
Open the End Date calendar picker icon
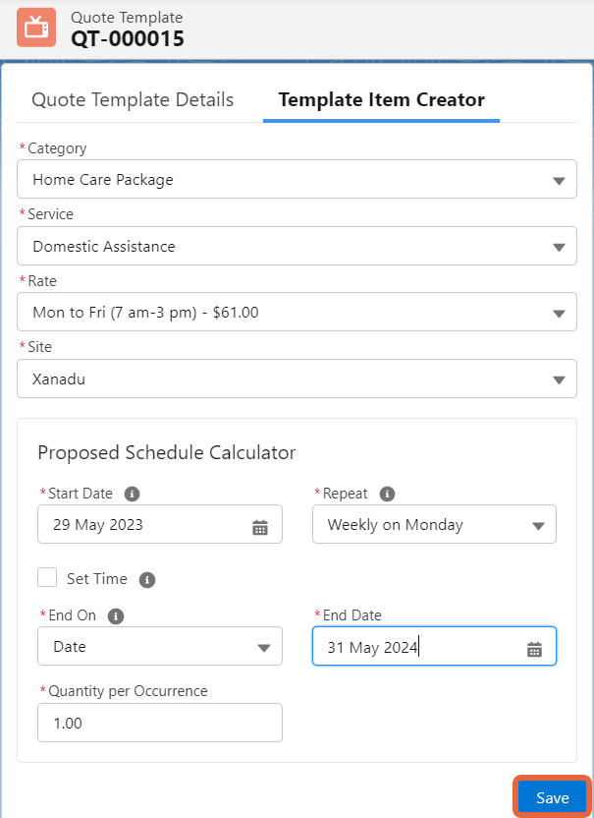[534, 648]
